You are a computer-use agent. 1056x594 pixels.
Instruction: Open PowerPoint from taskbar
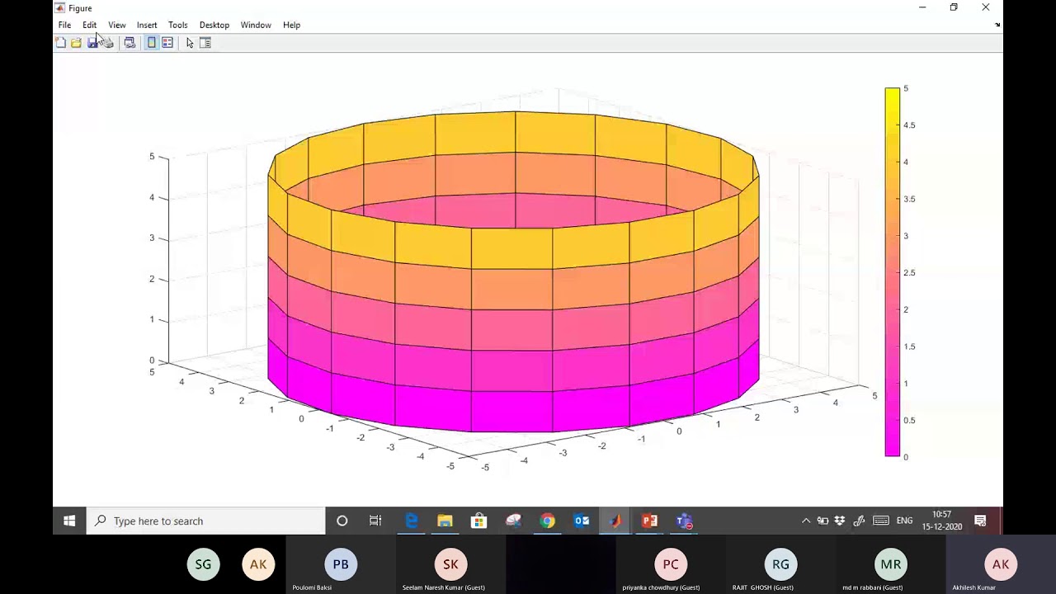tap(649, 521)
